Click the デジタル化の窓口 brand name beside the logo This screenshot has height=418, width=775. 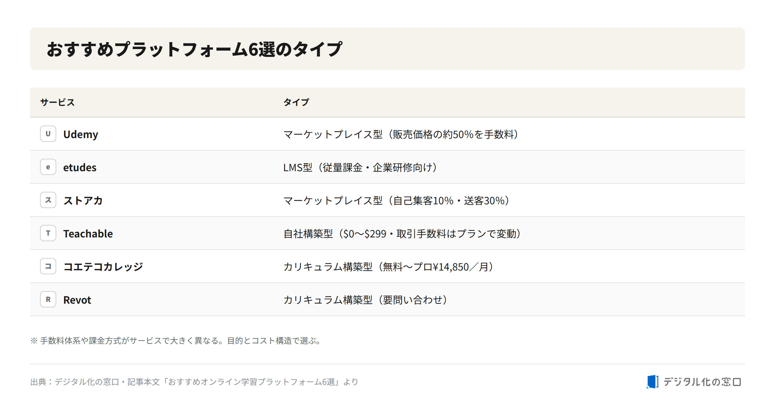pyautogui.click(x=702, y=382)
